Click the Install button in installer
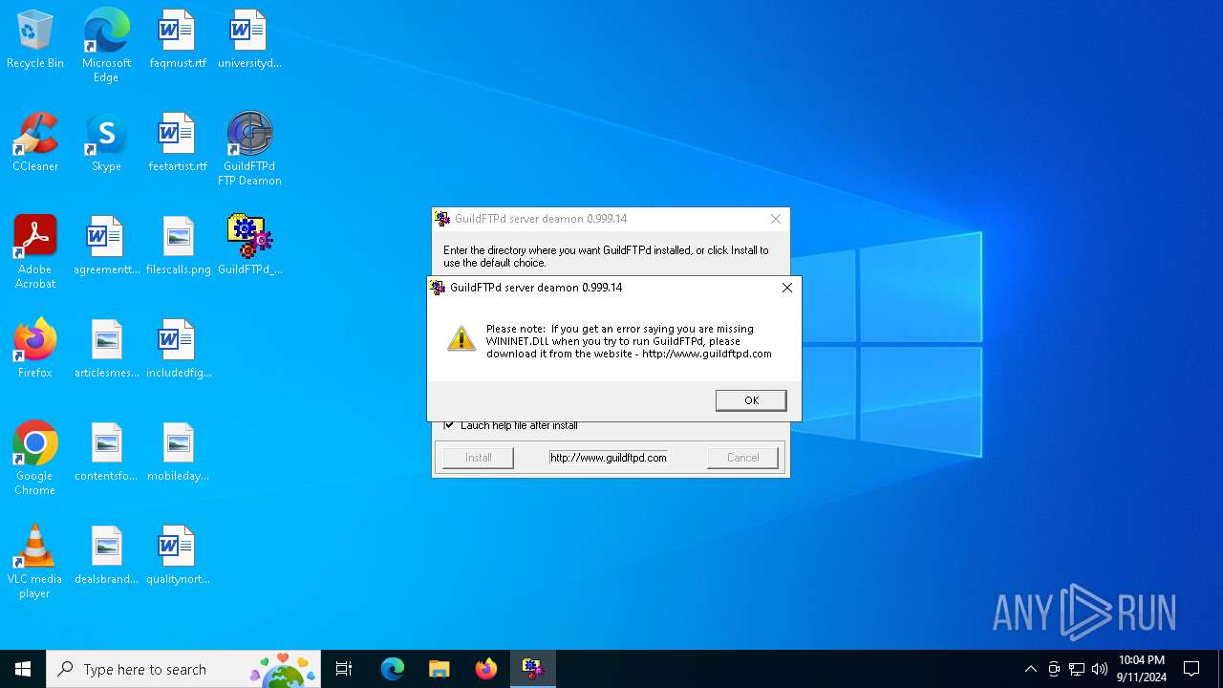The width and height of the screenshot is (1223, 688). pos(478,458)
